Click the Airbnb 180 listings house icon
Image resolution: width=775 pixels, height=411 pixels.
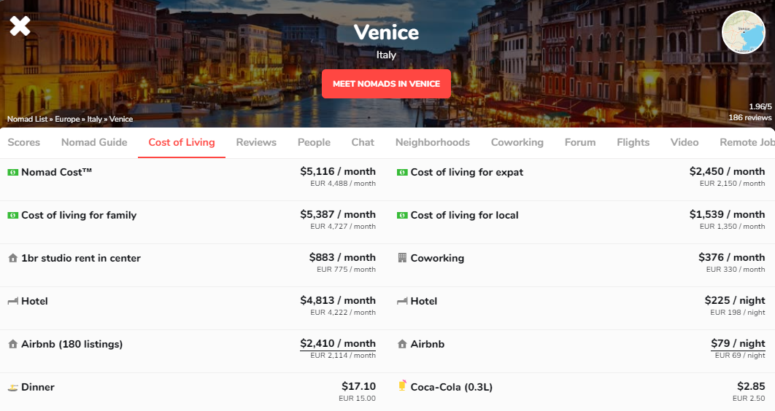click(12, 344)
